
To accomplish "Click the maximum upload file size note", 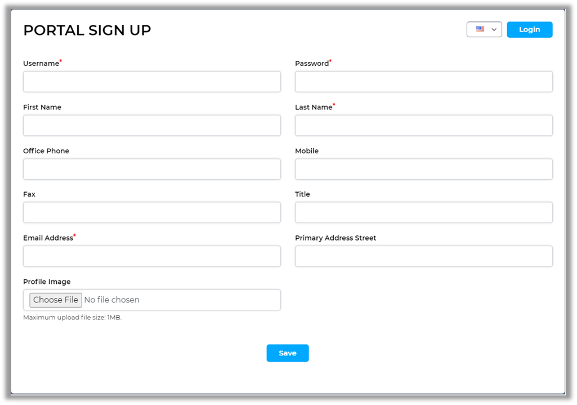I will pyautogui.click(x=72, y=318).
